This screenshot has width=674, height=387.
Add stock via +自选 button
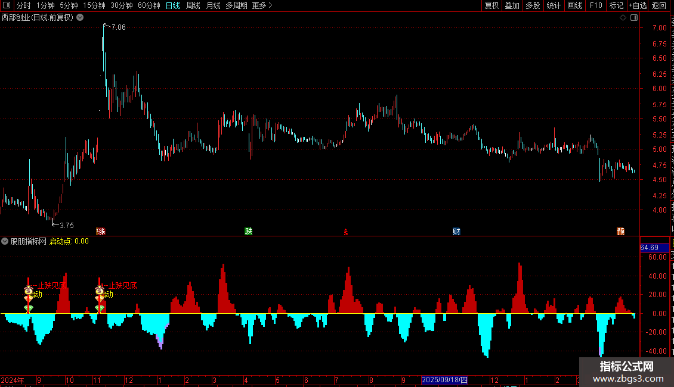(638, 5)
